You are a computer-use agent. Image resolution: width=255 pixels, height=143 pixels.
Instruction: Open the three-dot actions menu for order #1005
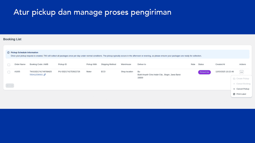[241, 72]
